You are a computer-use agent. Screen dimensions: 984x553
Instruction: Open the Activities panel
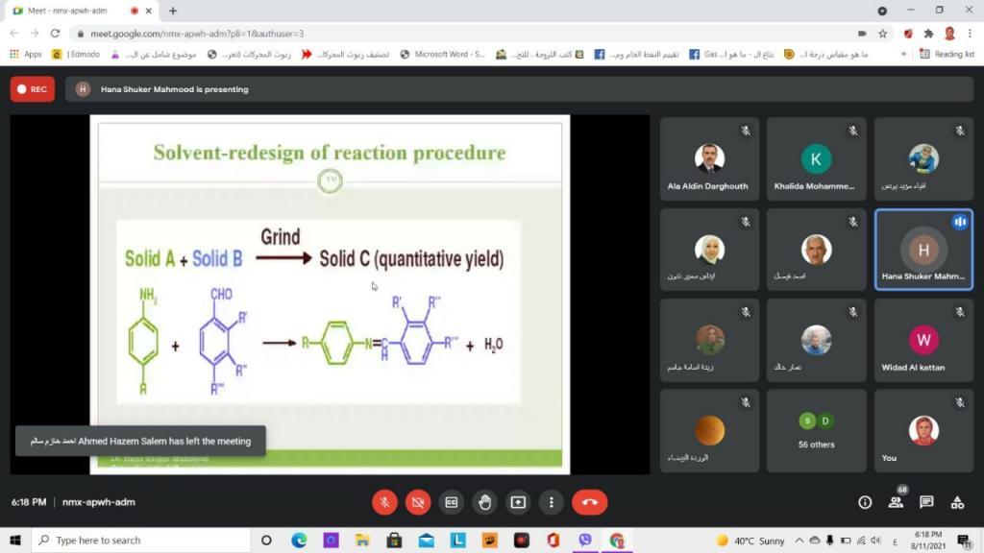[957, 502]
